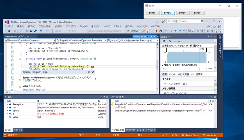Screen dimensions: 244x140
Task: Switch to the イミディエイト ウィンドウ tab
Action: pyautogui.click(x=146, y=130)
